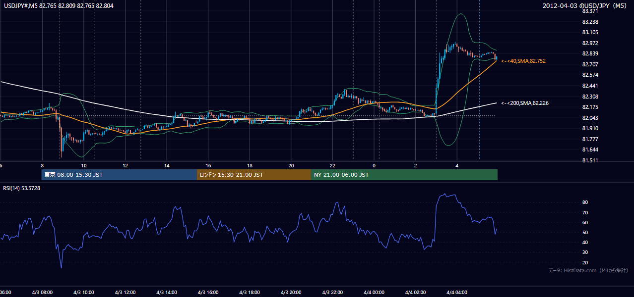The image size is (634, 297).
Task: Click price axis label 82.839
Action: coord(590,53)
